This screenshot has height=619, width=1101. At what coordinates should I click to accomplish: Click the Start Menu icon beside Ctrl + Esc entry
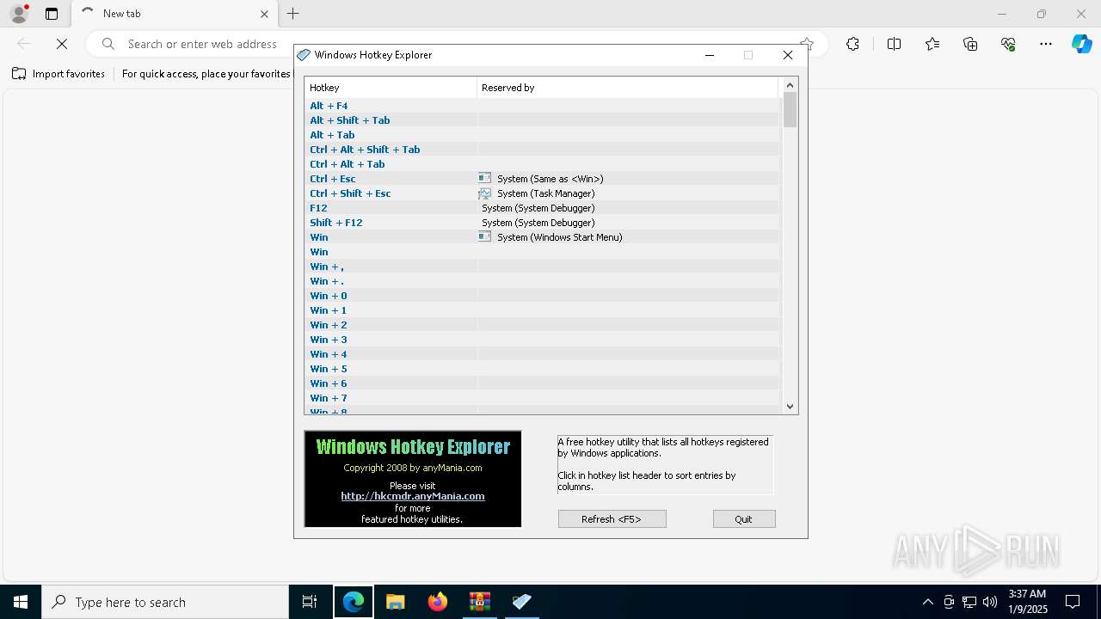tap(485, 179)
